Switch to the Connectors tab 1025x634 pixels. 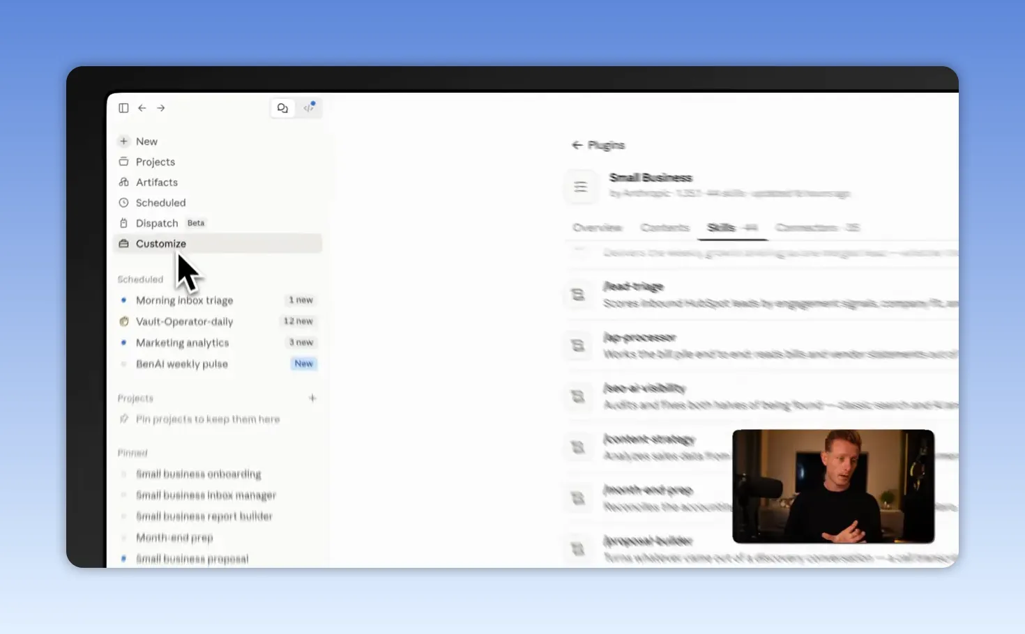tap(817, 228)
